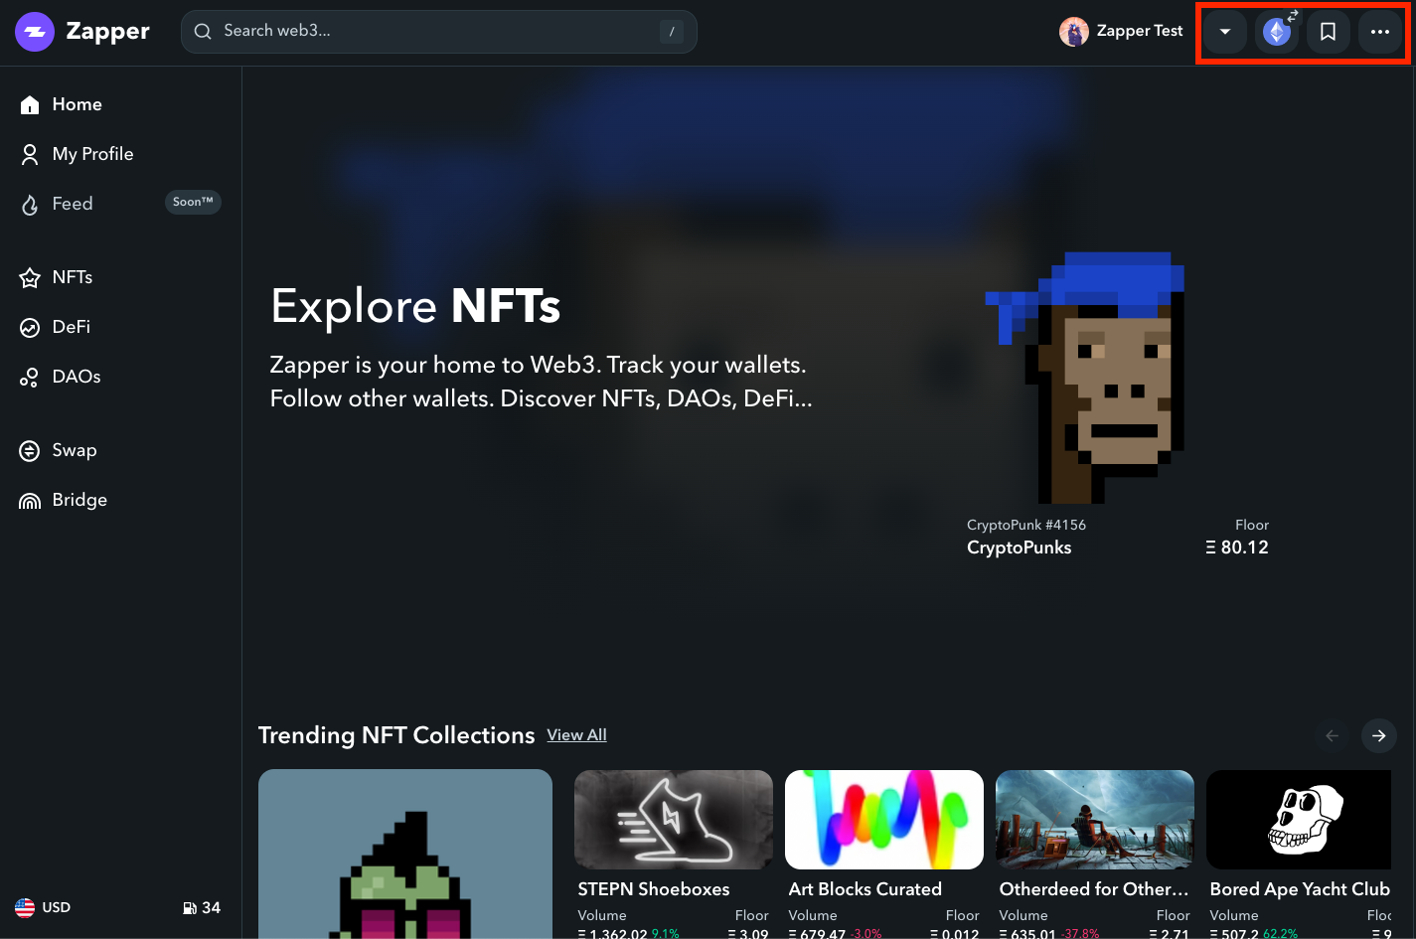This screenshot has height=939, width=1416.
Task: Go to next trending collections arrow
Action: point(1379,735)
